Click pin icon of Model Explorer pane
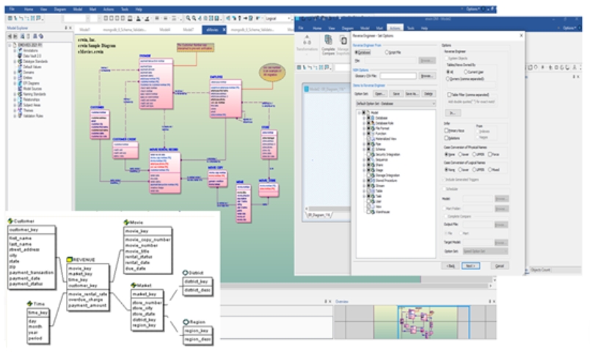 [x=66, y=28]
